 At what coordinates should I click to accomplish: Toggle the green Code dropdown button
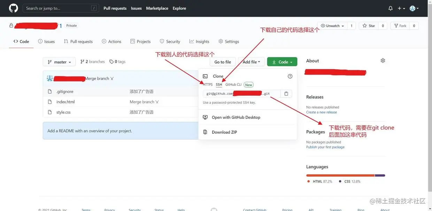282,62
